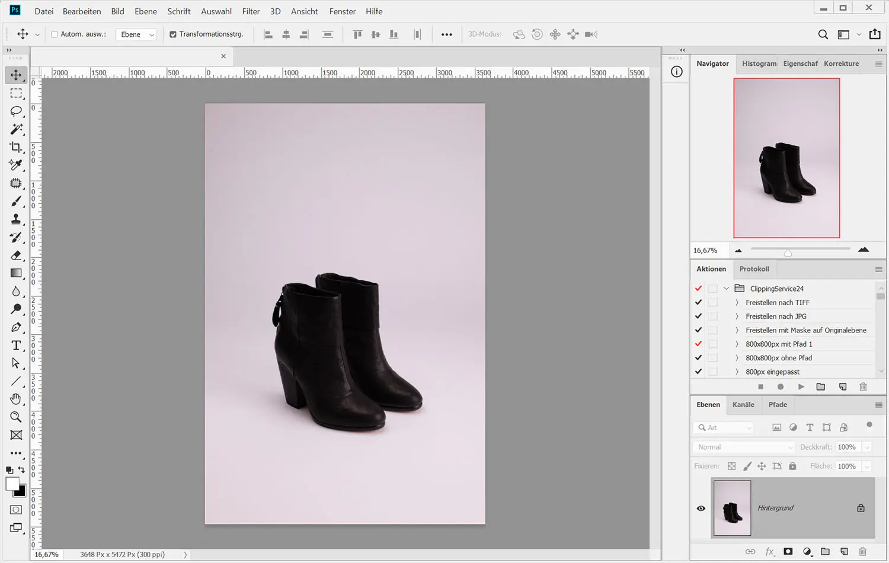
Task: Hide the Hintergrund layer
Action: click(701, 508)
